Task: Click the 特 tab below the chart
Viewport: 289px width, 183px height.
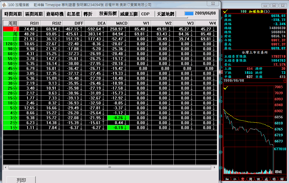Action: click(x=274, y=179)
